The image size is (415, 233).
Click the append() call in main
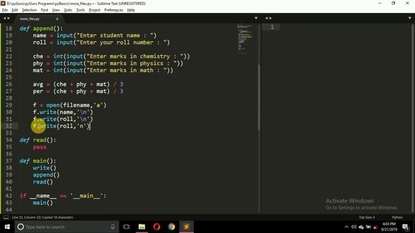click(46, 175)
